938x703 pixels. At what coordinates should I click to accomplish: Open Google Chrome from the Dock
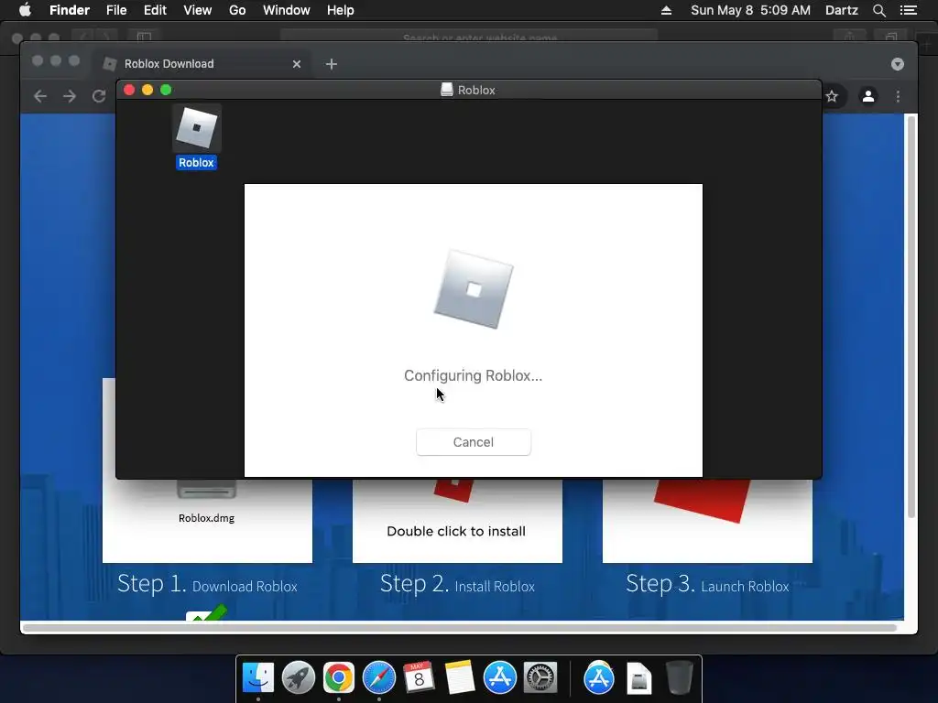point(339,678)
